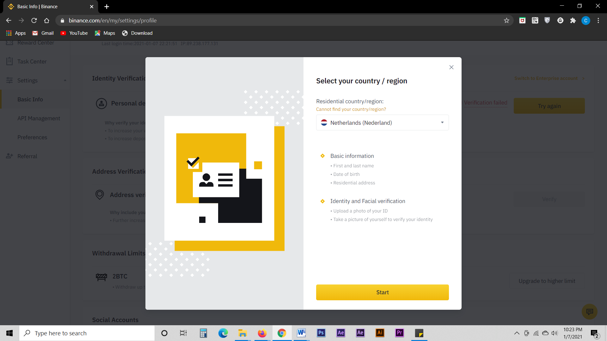Collapse the Settings sidebar section
The width and height of the screenshot is (607, 341).
[x=65, y=81]
